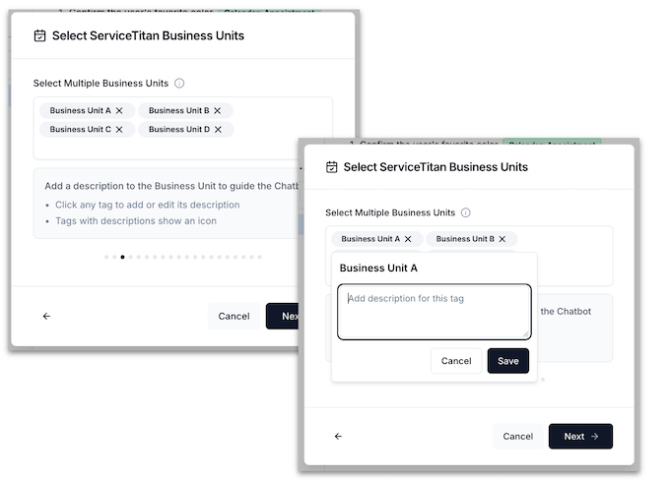Remove Business Unit D tag
Image resolution: width=670 pixels, height=481 pixels.
tap(218, 130)
